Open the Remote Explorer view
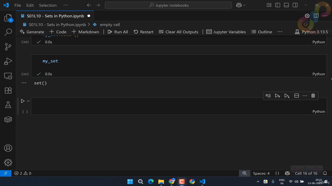The width and height of the screenshot is (332, 186). click(8, 76)
